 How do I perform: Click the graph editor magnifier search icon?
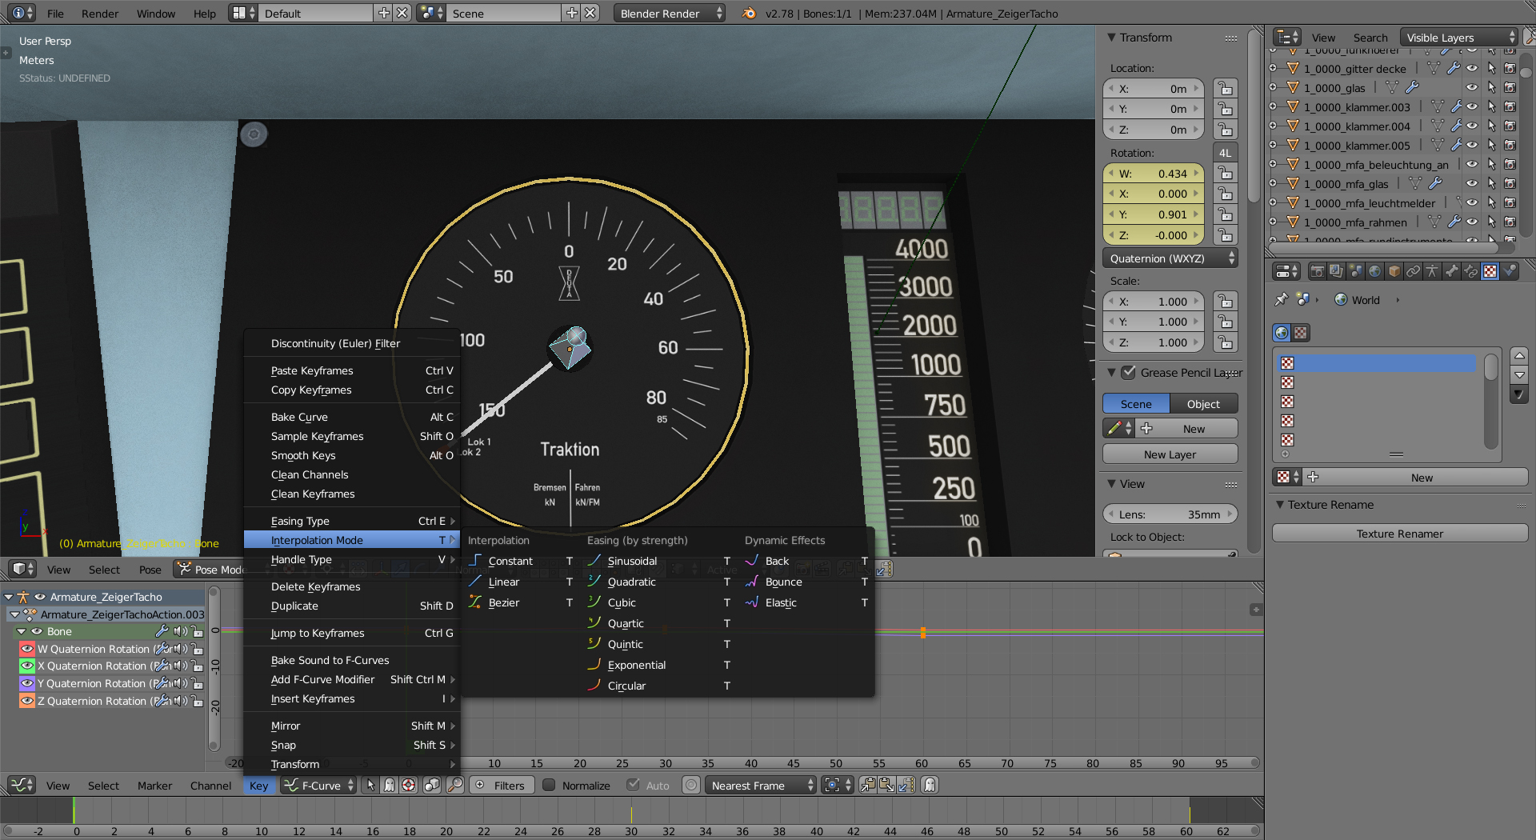[x=455, y=786]
